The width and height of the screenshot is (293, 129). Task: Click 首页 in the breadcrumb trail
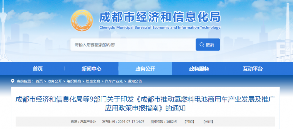[x=39, y=81]
